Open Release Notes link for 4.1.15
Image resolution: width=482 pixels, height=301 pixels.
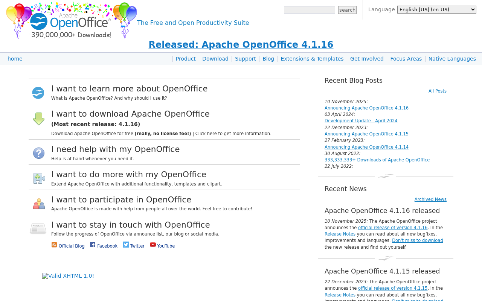(340, 295)
